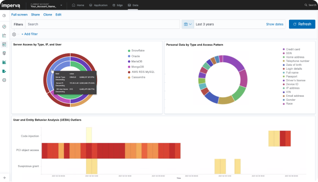This screenshot has height=182, width=318.
Task: Expand the Last 3 years time range
Action: coord(204,24)
